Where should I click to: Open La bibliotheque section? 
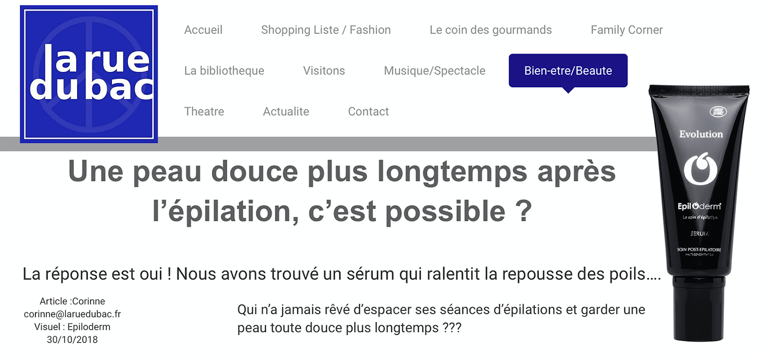[x=224, y=70]
